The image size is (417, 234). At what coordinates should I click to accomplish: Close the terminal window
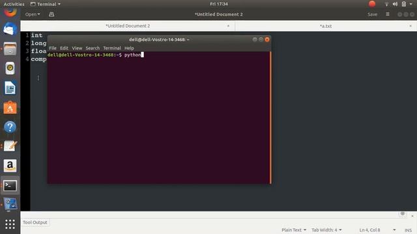267,40
